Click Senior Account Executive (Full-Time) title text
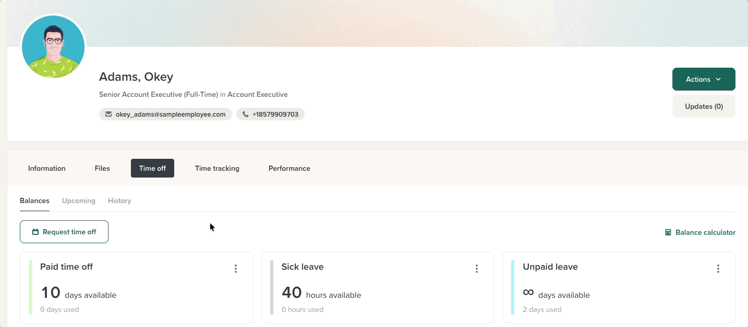Image resolution: width=748 pixels, height=327 pixels. click(159, 95)
